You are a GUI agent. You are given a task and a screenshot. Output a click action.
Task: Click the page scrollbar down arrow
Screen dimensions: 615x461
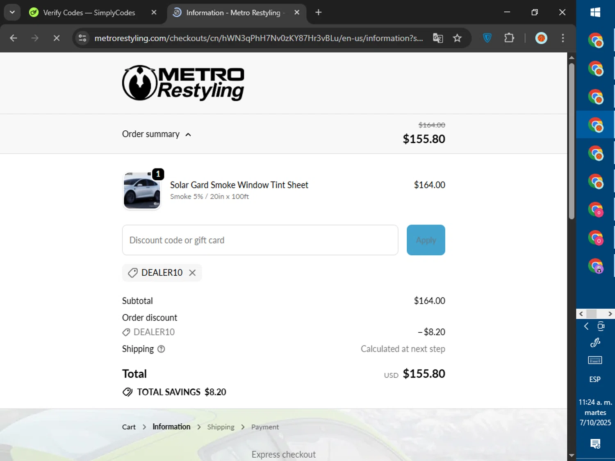point(572,456)
